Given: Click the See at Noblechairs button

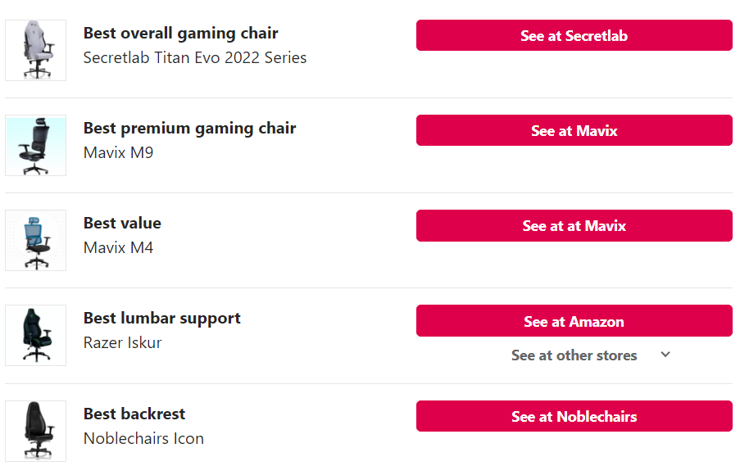Looking at the screenshot, I should click(574, 416).
